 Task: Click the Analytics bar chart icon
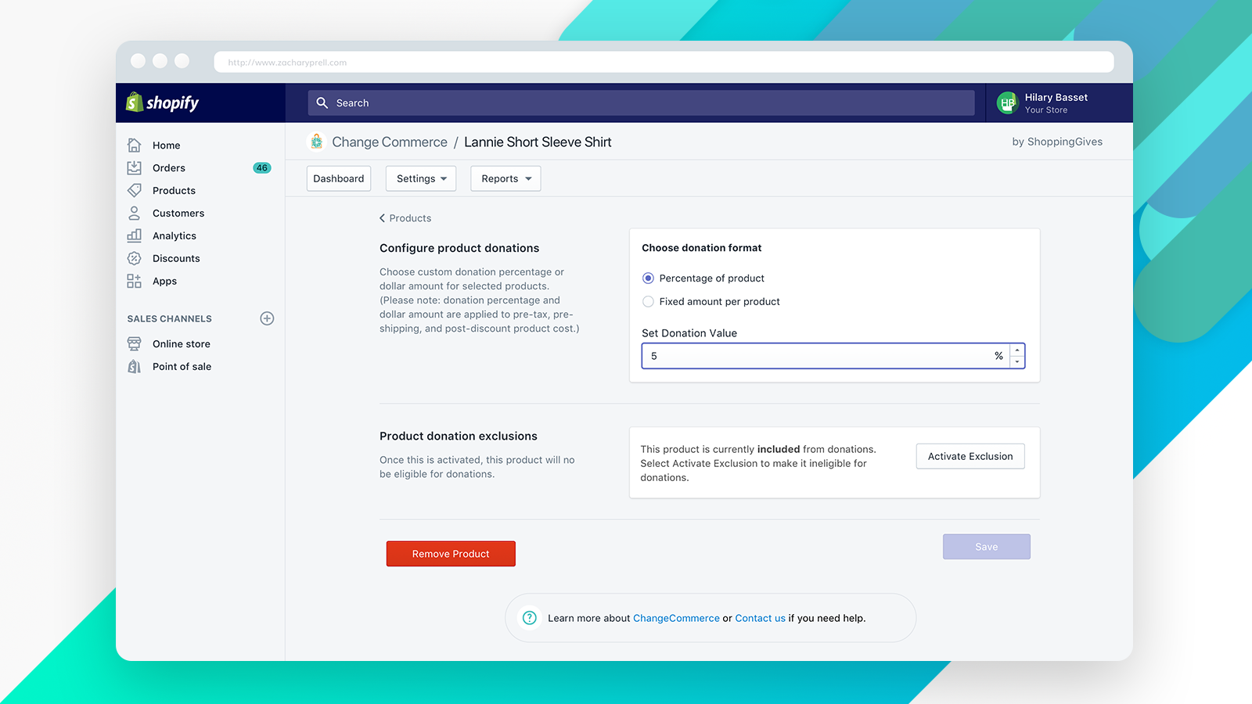coord(135,235)
